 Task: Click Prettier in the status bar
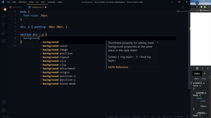(x=179, y=117)
